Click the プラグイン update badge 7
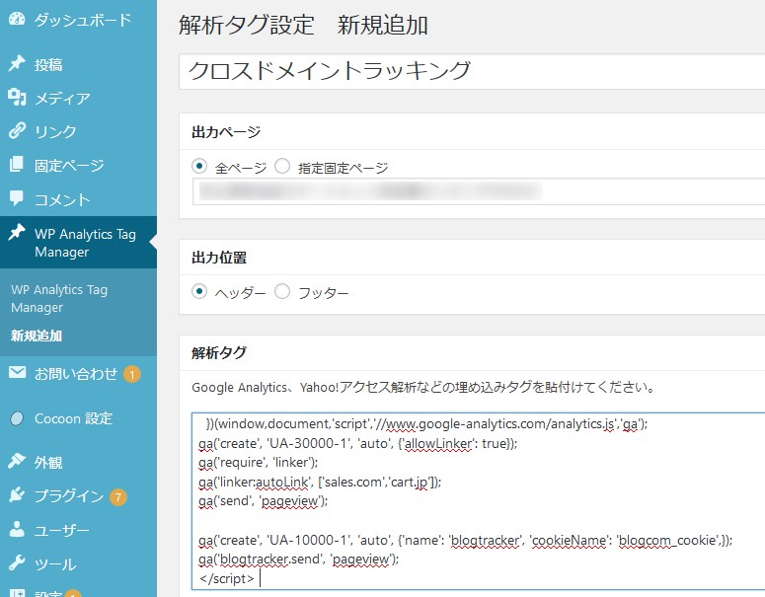Viewport: 765px width, 597px height. [x=118, y=496]
